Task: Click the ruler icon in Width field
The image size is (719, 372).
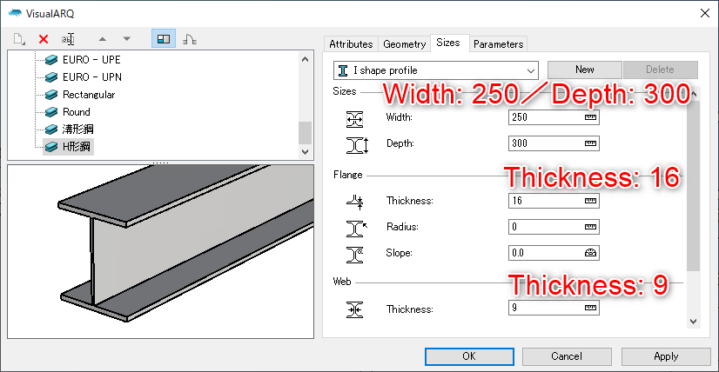Action: click(590, 117)
